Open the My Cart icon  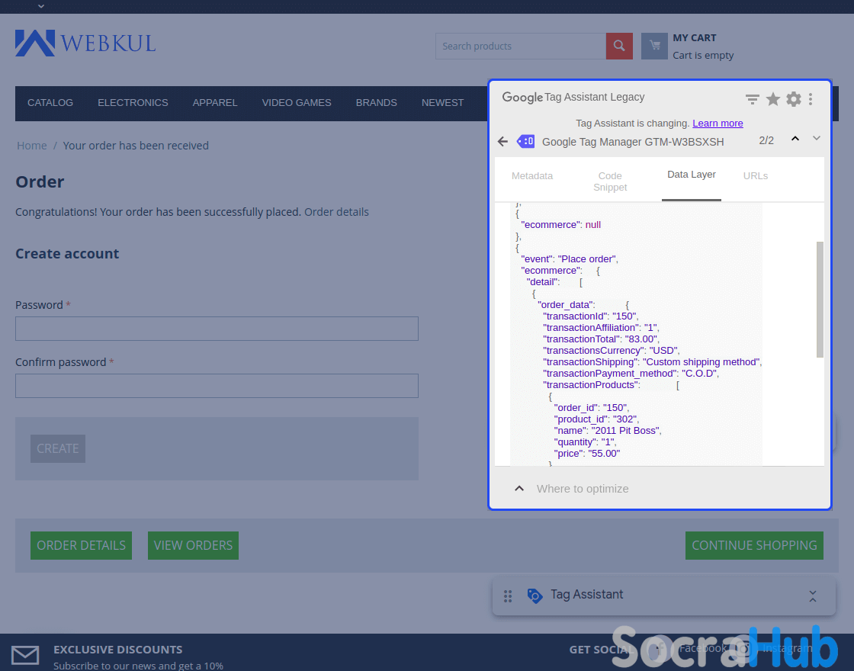pos(655,46)
